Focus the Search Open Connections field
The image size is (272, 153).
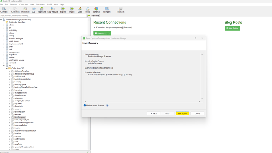(43, 15)
